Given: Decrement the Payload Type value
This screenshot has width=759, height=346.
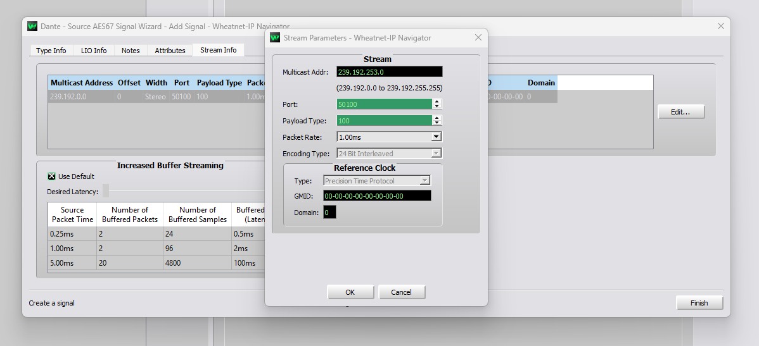Looking at the screenshot, I should (437, 123).
